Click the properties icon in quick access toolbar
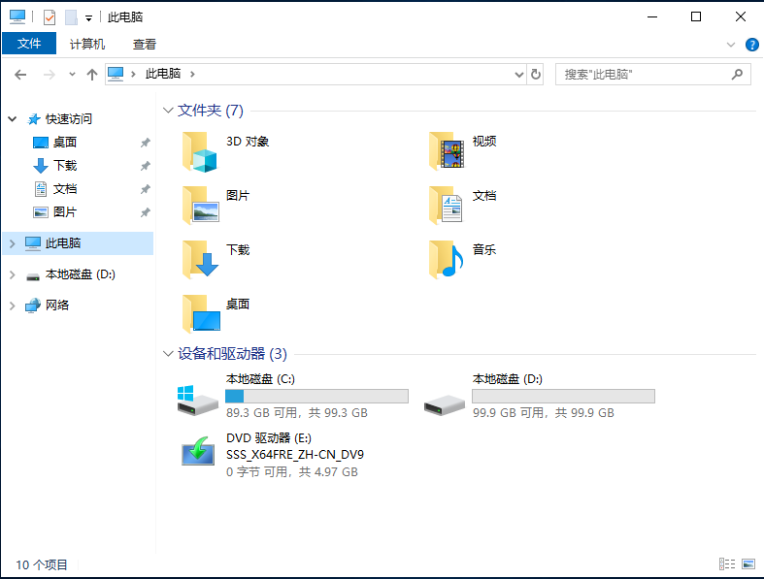Image resolution: width=764 pixels, height=579 pixels. (50, 16)
